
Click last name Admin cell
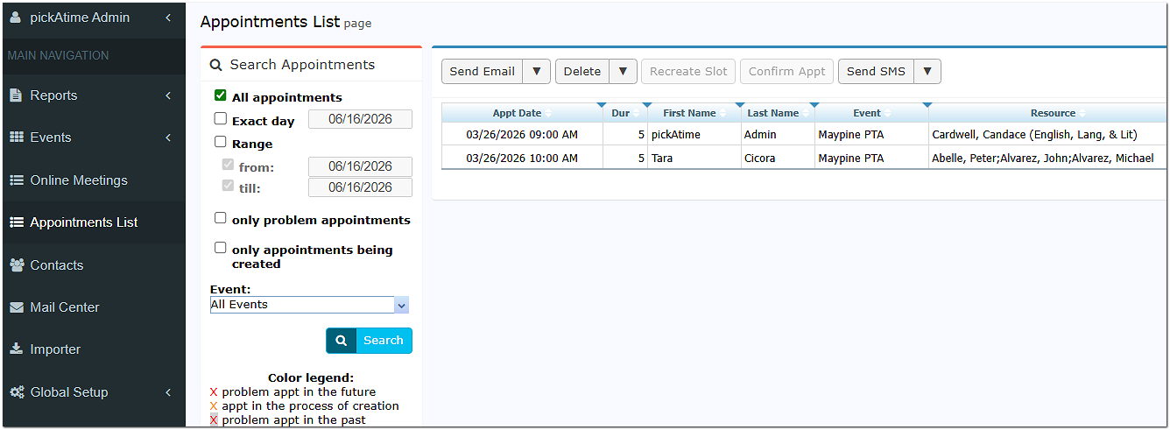[x=778, y=135]
